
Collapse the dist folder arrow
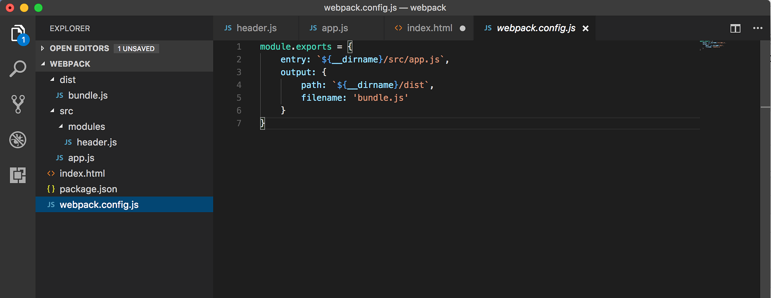pos(52,80)
